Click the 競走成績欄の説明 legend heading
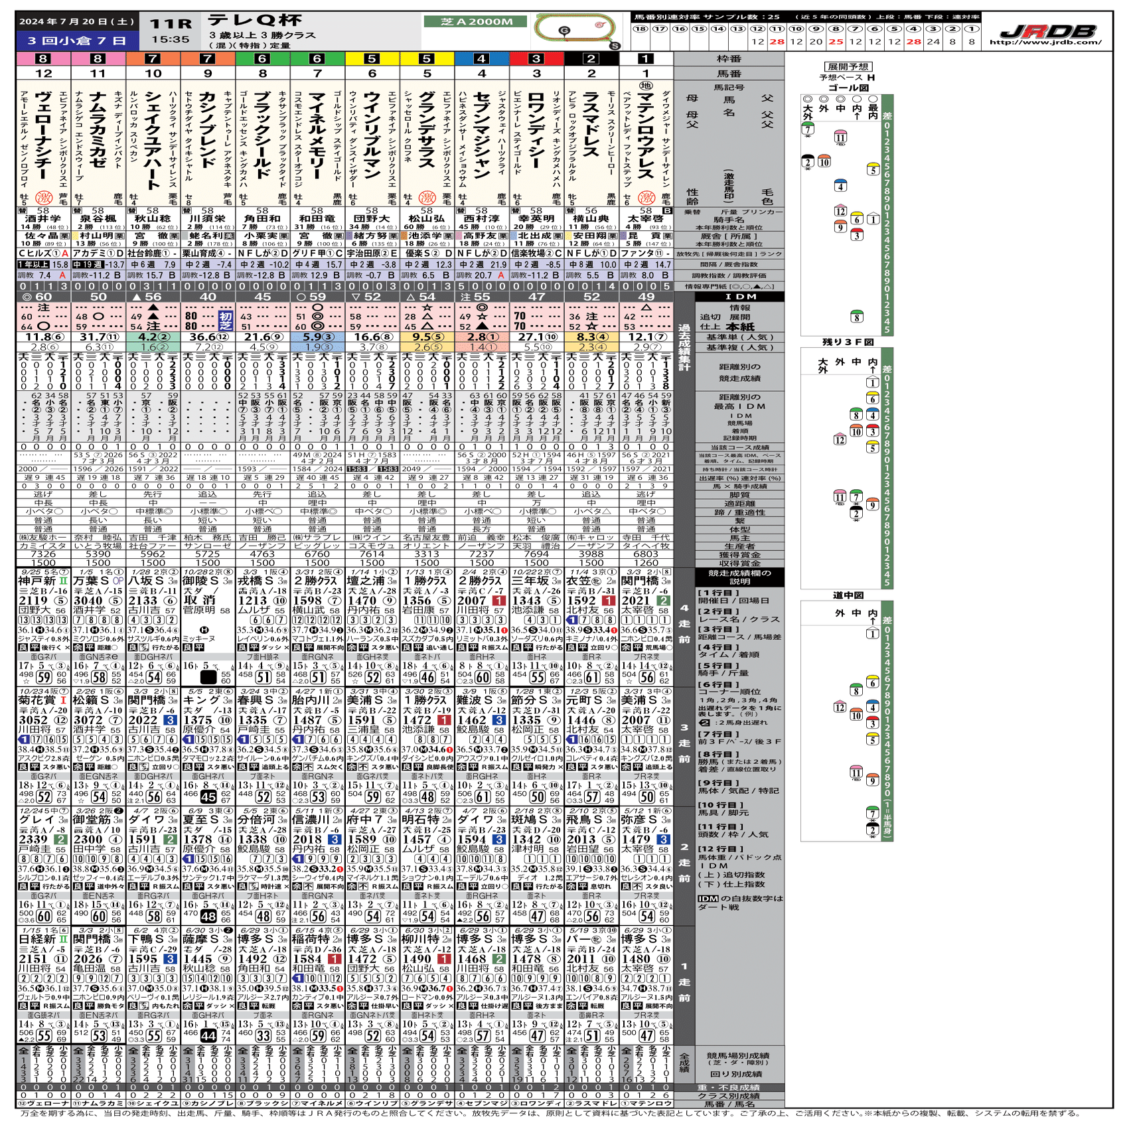 click(x=740, y=577)
